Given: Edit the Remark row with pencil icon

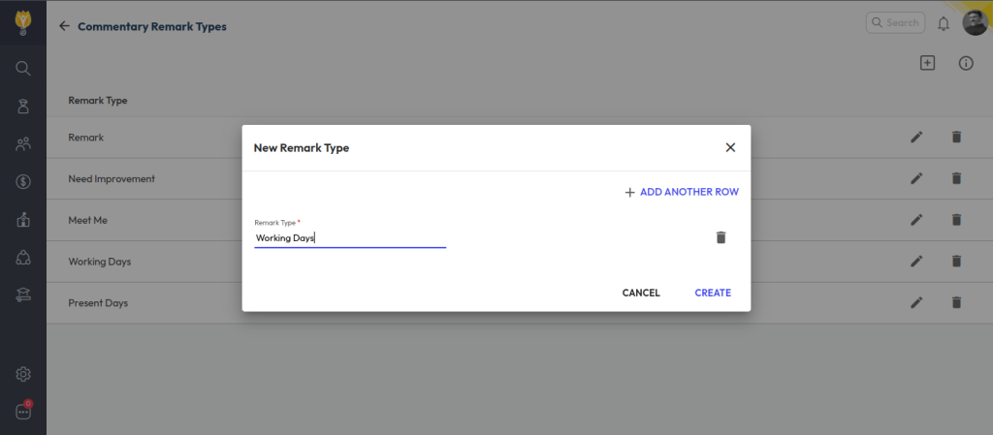Looking at the screenshot, I should pyautogui.click(x=916, y=138).
